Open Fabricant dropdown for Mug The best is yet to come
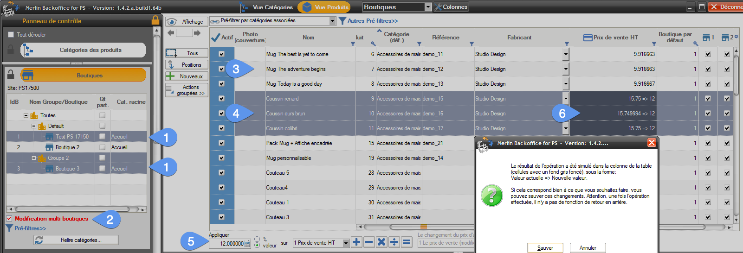The width and height of the screenshot is (743, 253). tap(566, 54)
